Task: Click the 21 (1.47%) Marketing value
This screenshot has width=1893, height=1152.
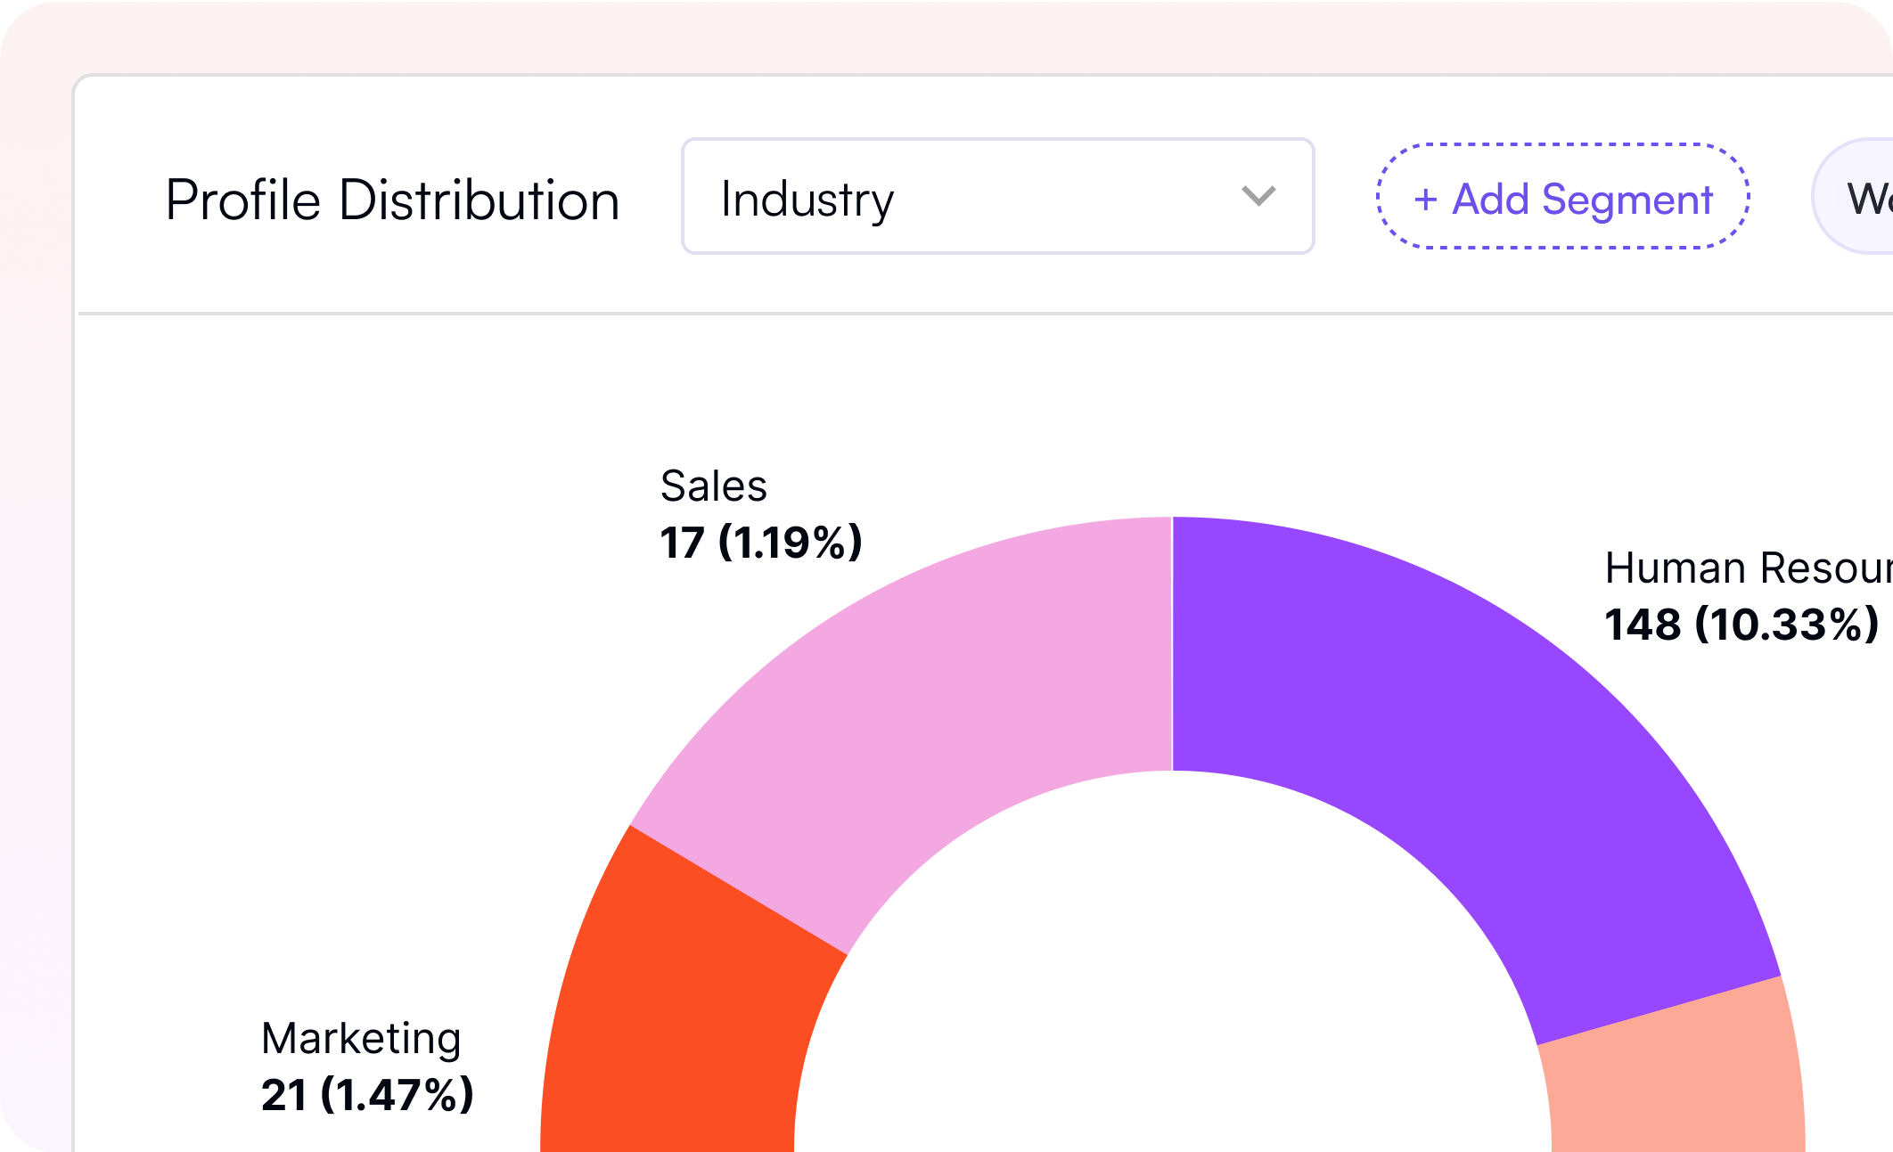Action: tap(366, 1095)
